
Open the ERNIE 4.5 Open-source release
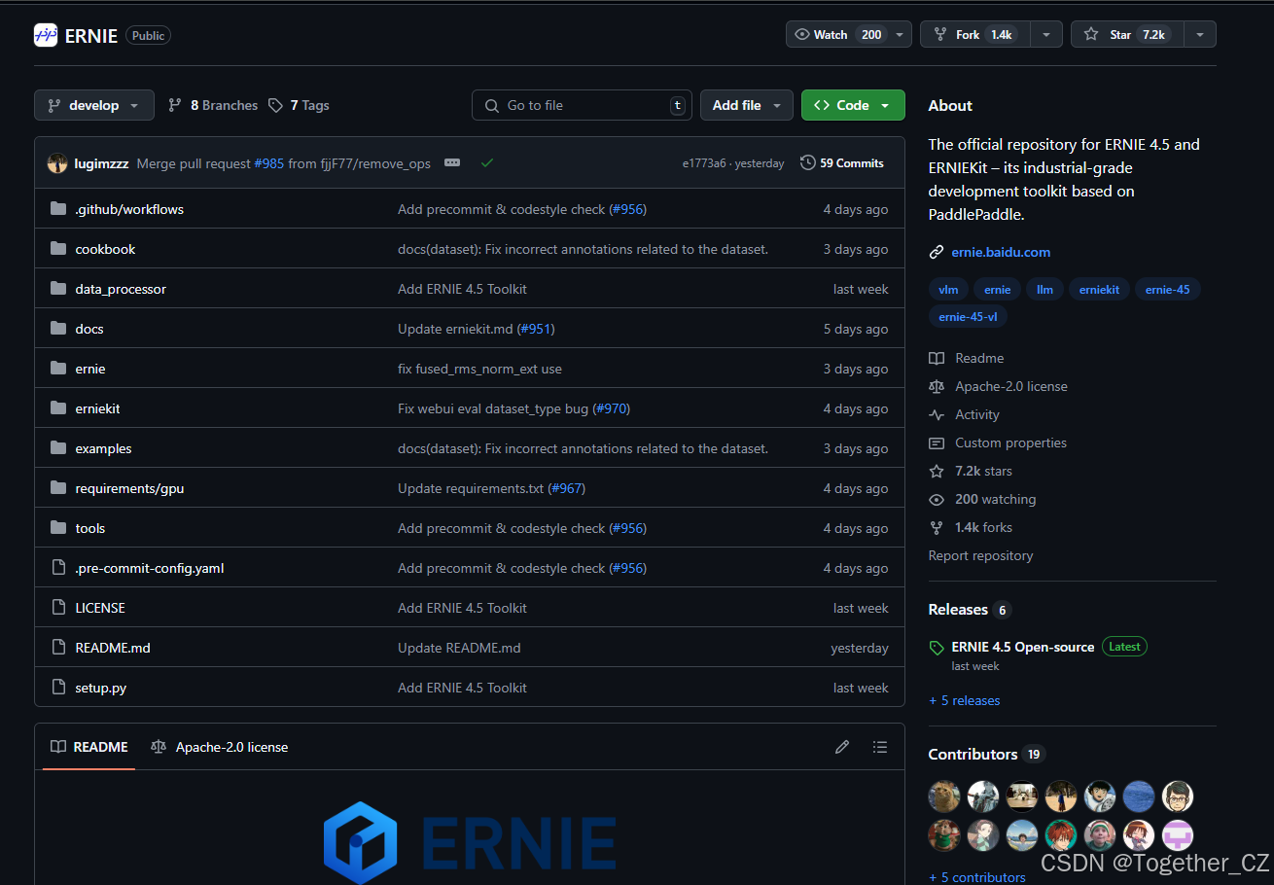click(1022, 647)
